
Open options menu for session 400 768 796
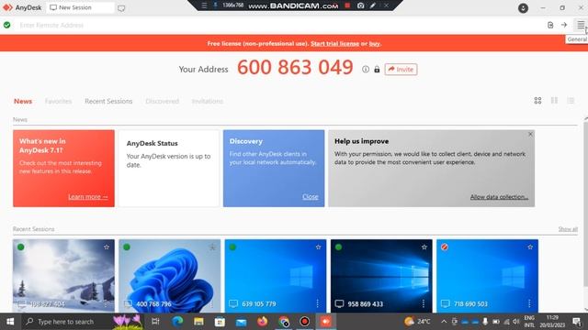coord(211,303)
